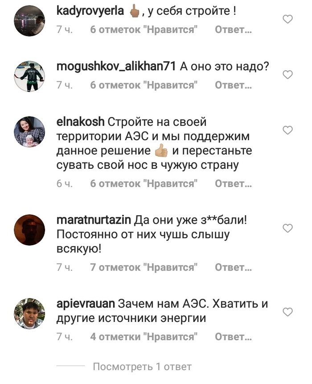View elnakosh's profile avatar

coord(29,132)
